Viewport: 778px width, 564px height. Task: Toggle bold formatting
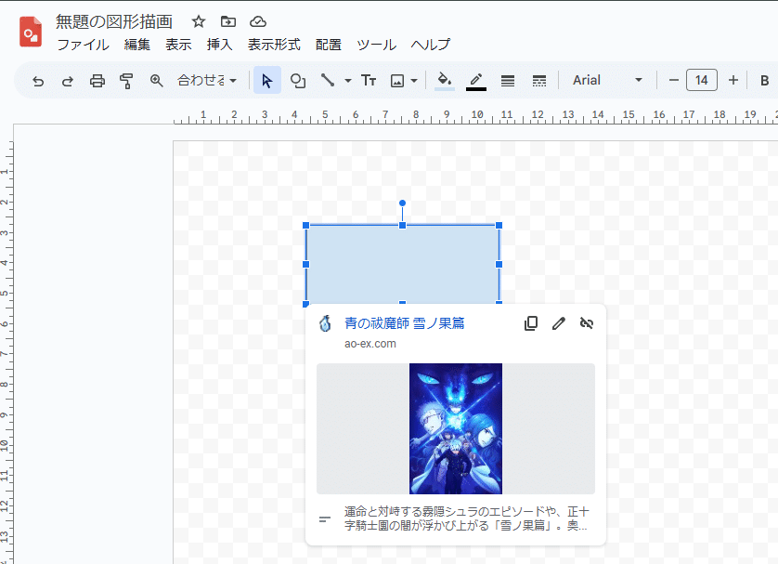click(765, 81)
